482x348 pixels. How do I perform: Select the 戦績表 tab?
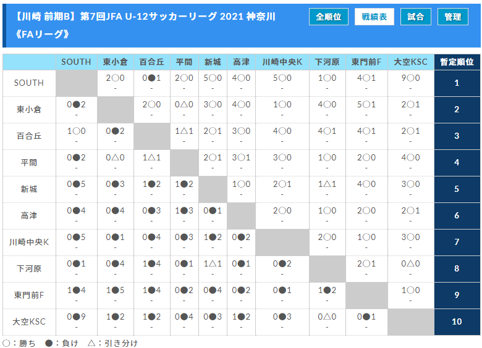point(374,17)
